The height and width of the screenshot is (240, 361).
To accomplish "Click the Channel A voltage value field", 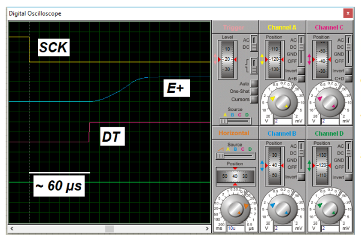I will (x=283, y=121).
